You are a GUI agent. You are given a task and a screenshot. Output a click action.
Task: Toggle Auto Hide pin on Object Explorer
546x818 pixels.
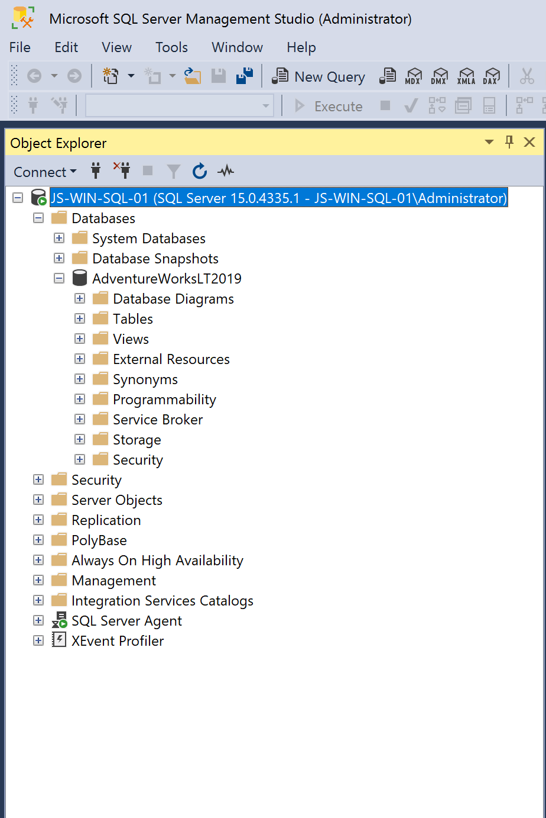point(509,141)
